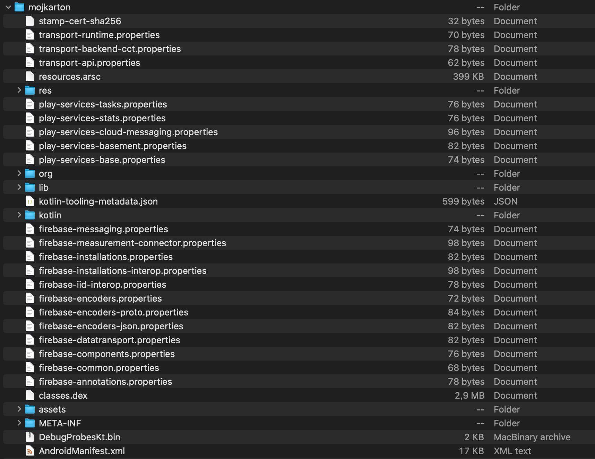Click the firebase-encoders.properties file icon
This screenshot has width=595, height=459.
[30, 298]
